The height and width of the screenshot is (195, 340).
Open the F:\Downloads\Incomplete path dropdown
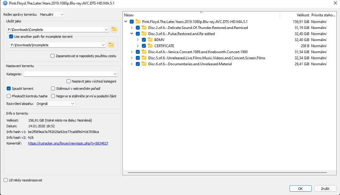pyautogui.click(x=103, y=45)
